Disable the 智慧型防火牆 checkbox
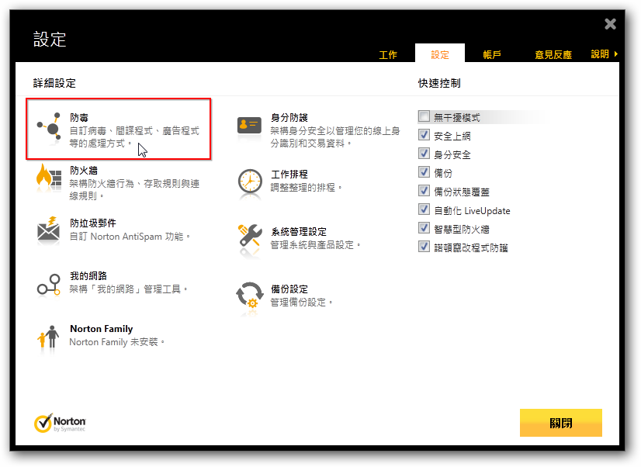 [424, 228]
